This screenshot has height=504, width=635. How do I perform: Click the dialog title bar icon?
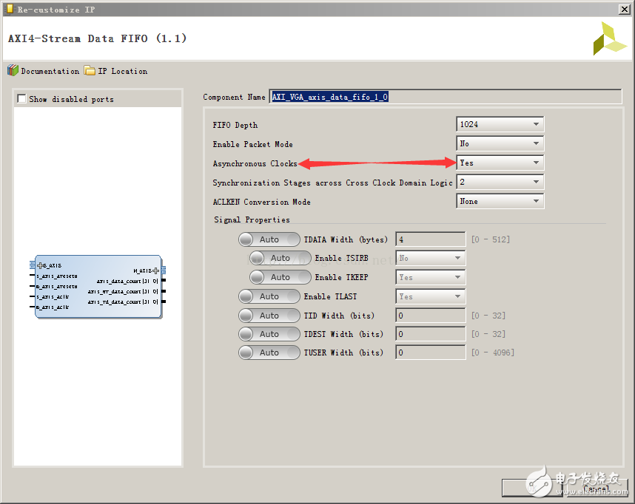pos(9,10)
